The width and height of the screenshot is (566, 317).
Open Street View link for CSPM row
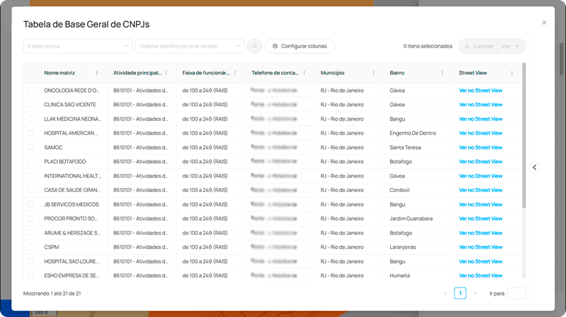[x=480, y=247]
